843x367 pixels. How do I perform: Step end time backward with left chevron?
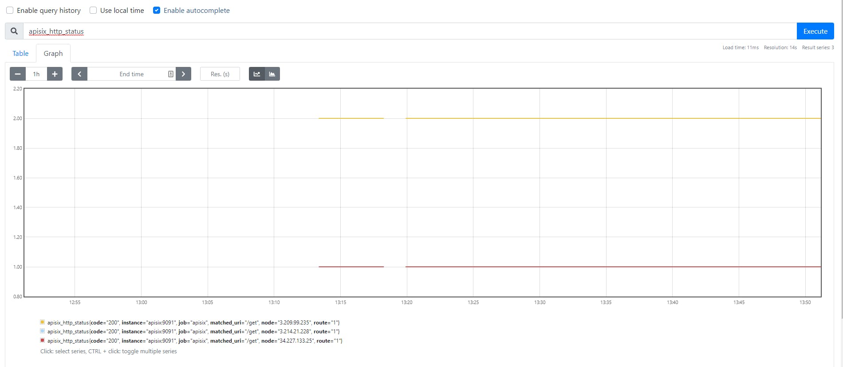click(79, 74)
